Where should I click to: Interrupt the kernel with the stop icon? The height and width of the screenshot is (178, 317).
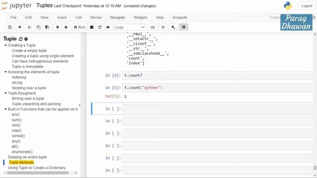pos(92,27)
